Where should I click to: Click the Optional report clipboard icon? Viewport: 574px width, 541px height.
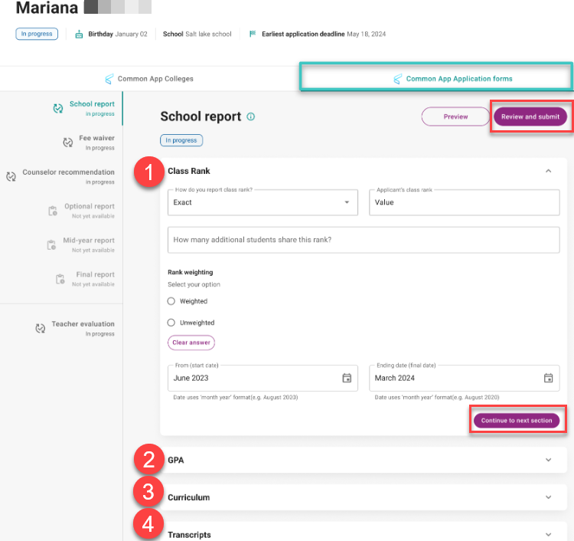pos(53,211)
